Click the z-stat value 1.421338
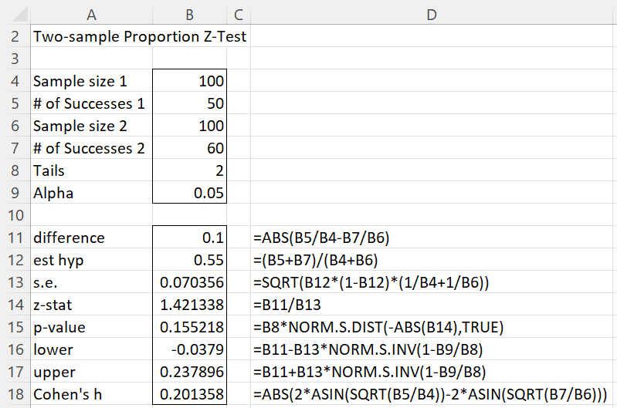 190,305
